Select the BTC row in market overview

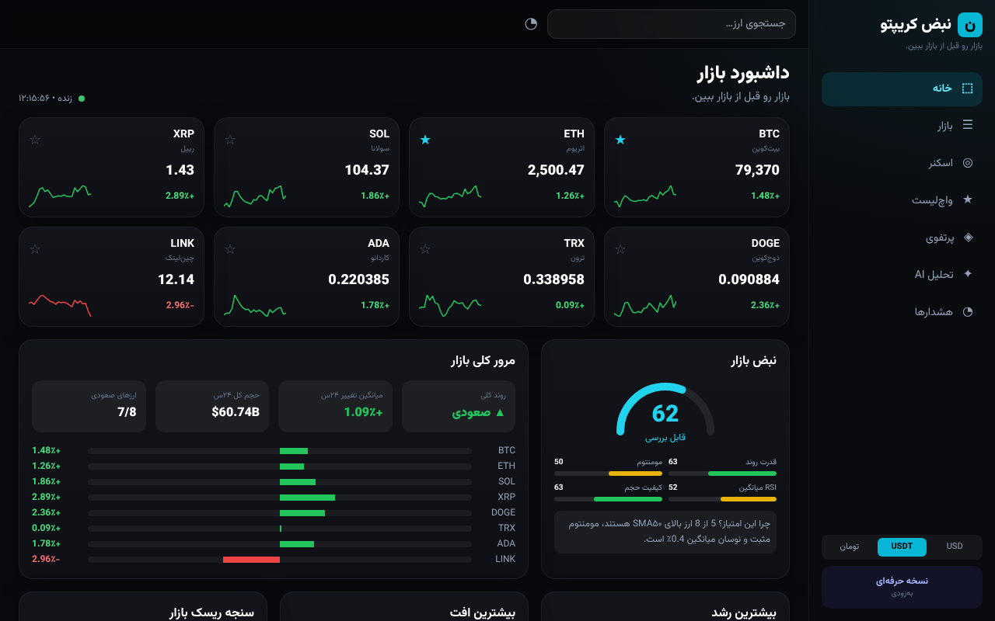tap(274, 451)
